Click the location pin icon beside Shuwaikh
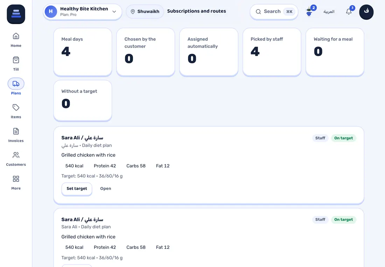385x267 pixels. coord(133,12)
